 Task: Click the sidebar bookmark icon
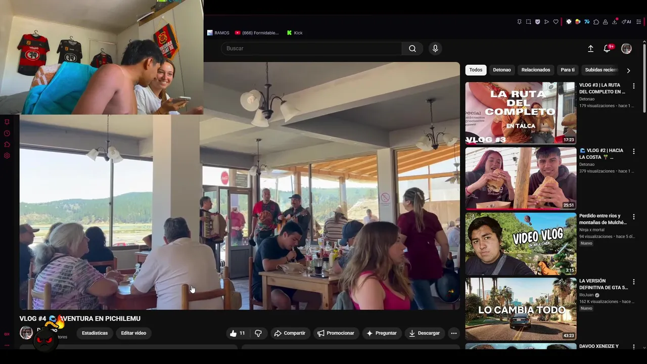click(7, 122)
